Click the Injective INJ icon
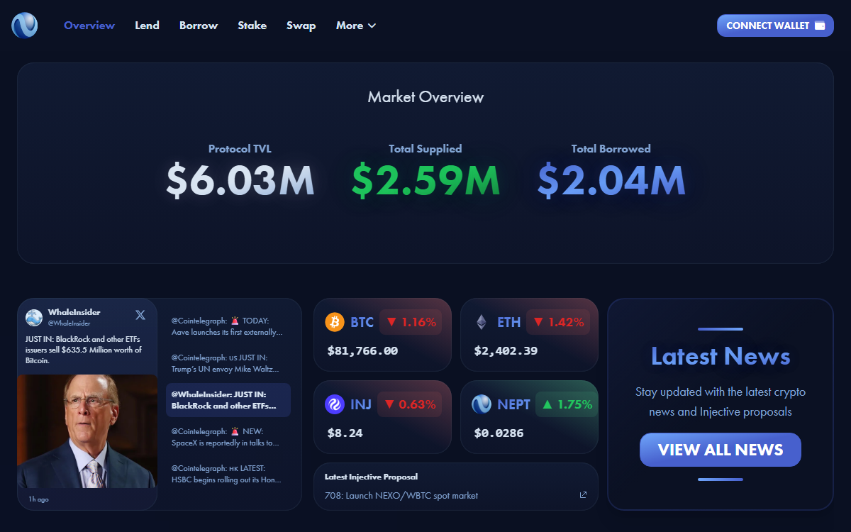This screenshot has height=532, width=851. click(335, 404)
